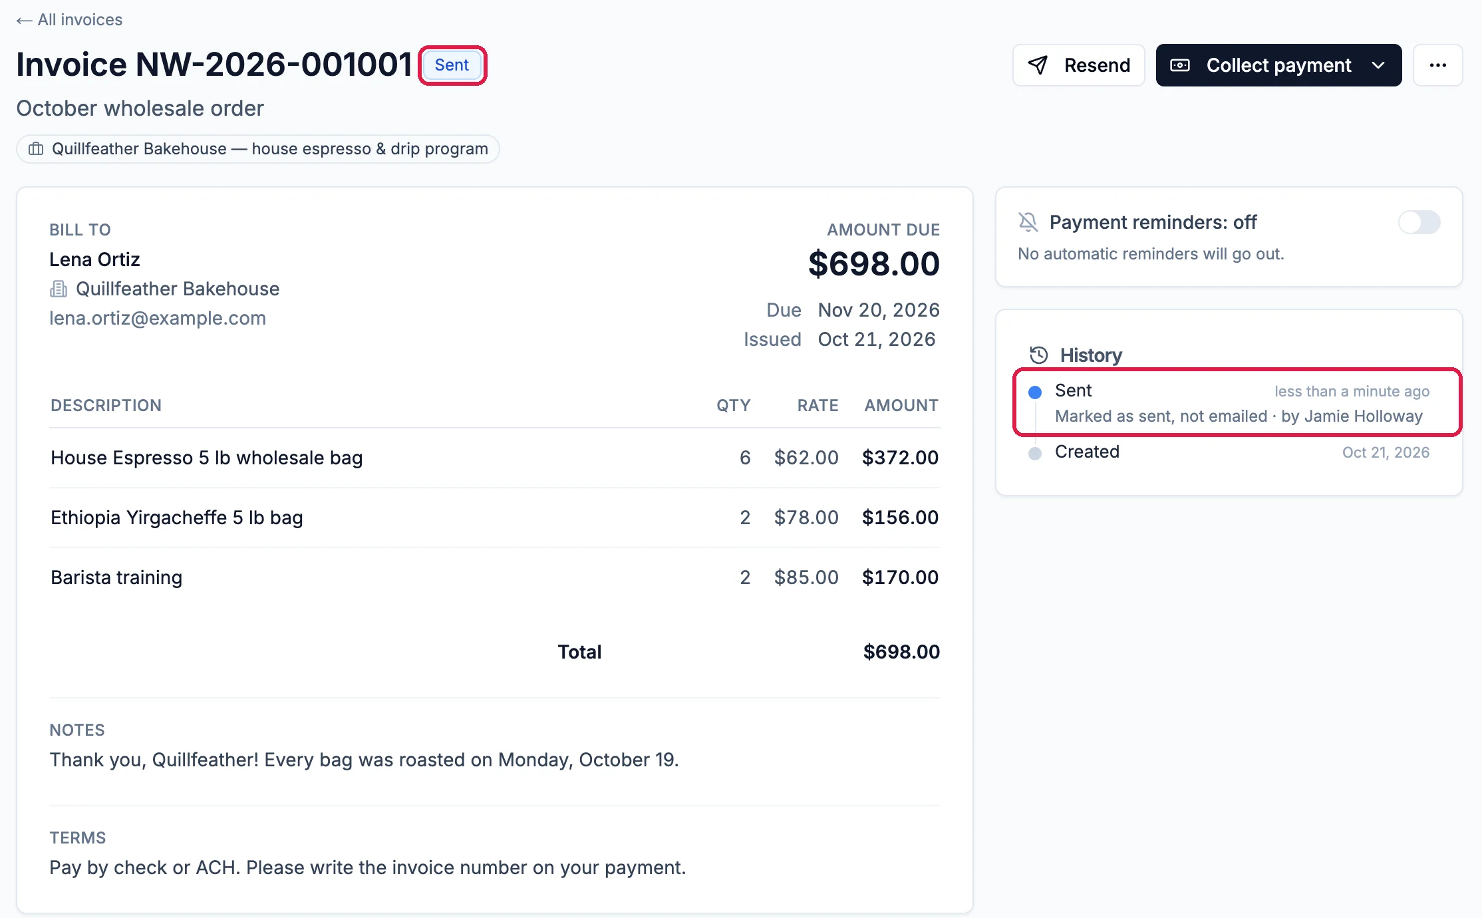The image size is (1482, 918).
Task: Open the three-dot more actions menu
Action: (1438, 65)
